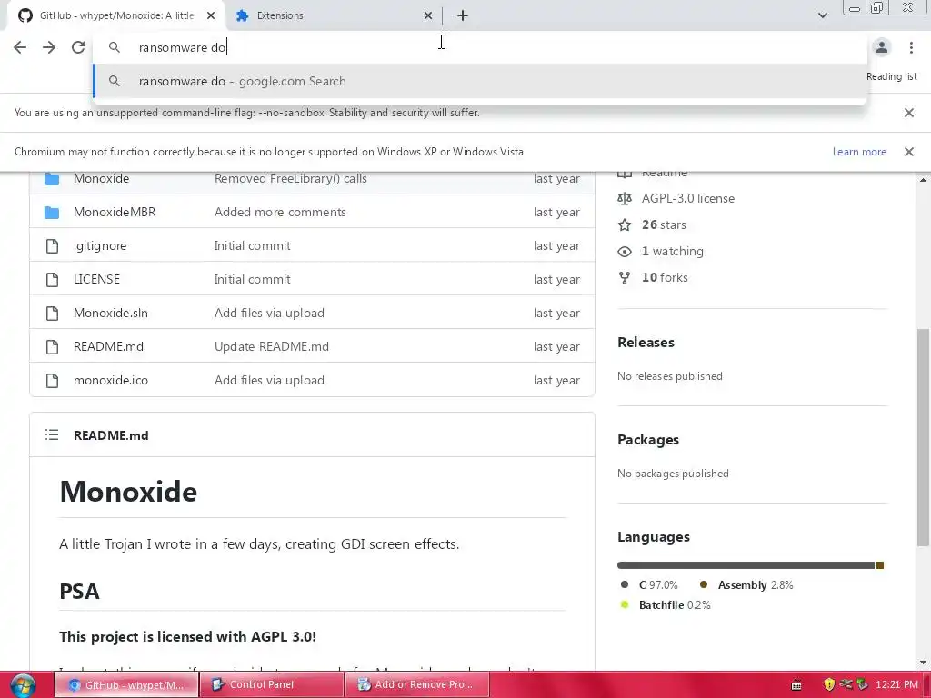This screenshot has height=698, width=931.
Task: View the 1 watching link
Action: point(672,251)
